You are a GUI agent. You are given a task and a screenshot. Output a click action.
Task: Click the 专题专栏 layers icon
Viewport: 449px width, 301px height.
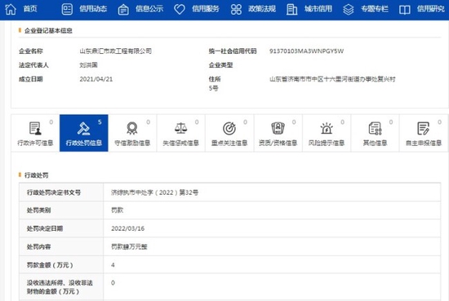pos(349,10)
